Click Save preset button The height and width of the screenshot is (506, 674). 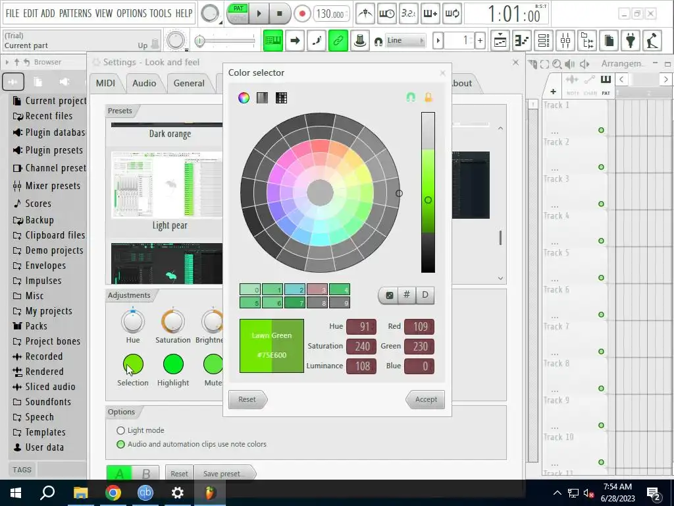click(x=224, y=474)
